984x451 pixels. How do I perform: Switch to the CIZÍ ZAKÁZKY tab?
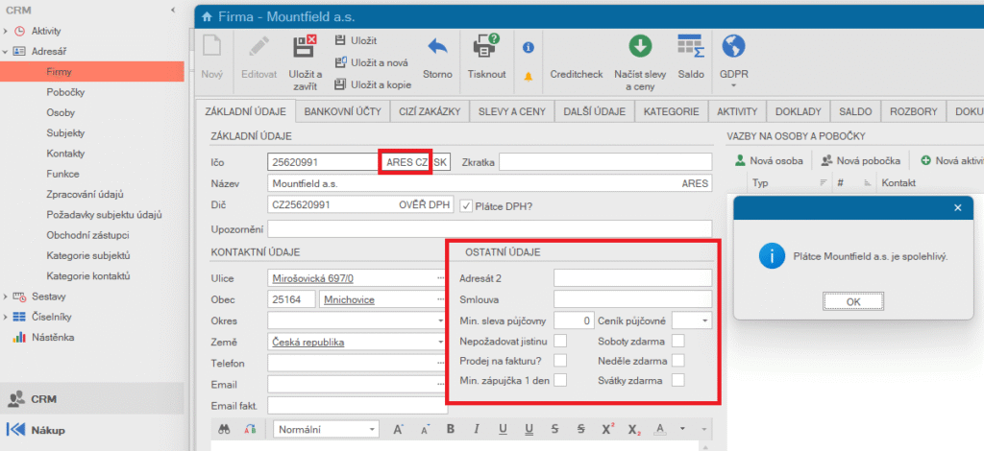pos(430,112)
